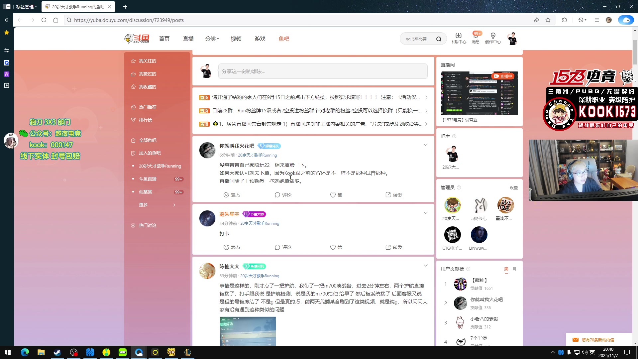Open the 下载中心 download icon
This screenshot has height=359, width=638.
tap(458, 36)
